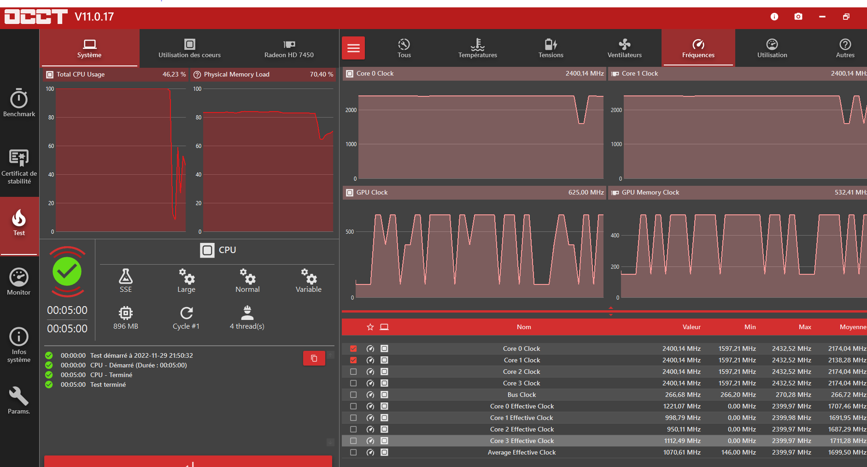Click gauge icon of Bus Clock row

(370, 395)
